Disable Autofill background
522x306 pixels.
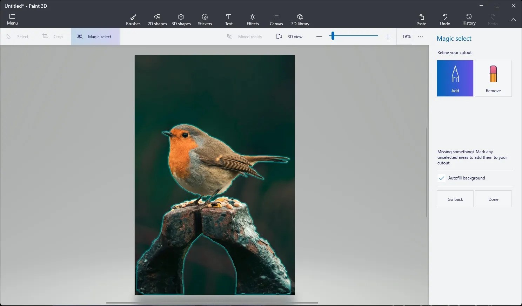(442, 178)
